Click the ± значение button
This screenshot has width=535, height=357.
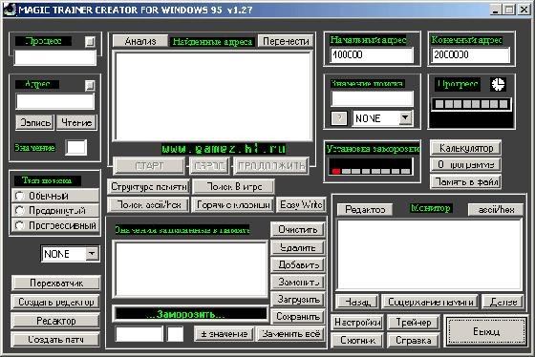(224, 334)
